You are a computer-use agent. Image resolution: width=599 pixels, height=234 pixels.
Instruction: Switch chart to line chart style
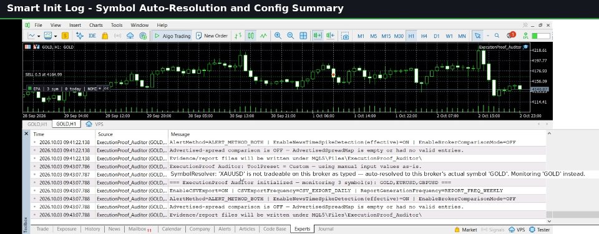(x=263, y=36)
